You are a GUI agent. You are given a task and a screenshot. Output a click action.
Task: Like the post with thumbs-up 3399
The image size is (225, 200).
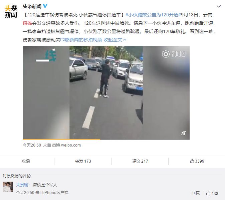click(197, 161)
